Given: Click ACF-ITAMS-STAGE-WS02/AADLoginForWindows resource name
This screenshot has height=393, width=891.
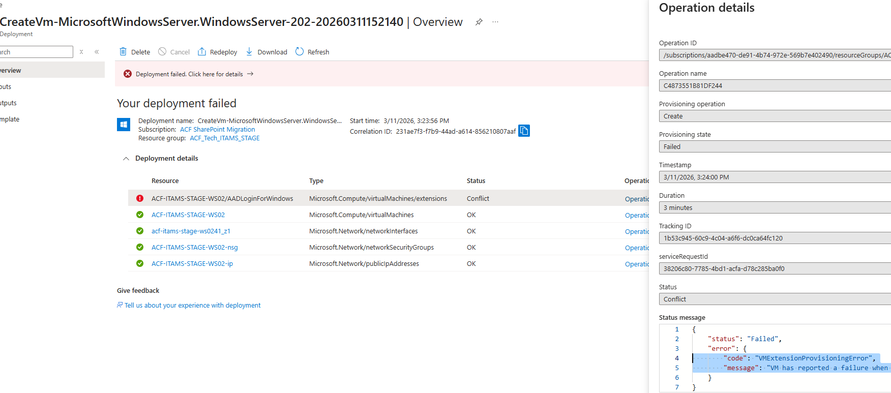Looking at the screenshot, I should pyautogui.click(x=222, y=199).
